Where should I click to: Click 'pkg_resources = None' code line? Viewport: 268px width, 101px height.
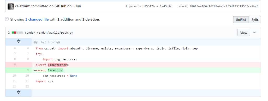pos(60,76)
